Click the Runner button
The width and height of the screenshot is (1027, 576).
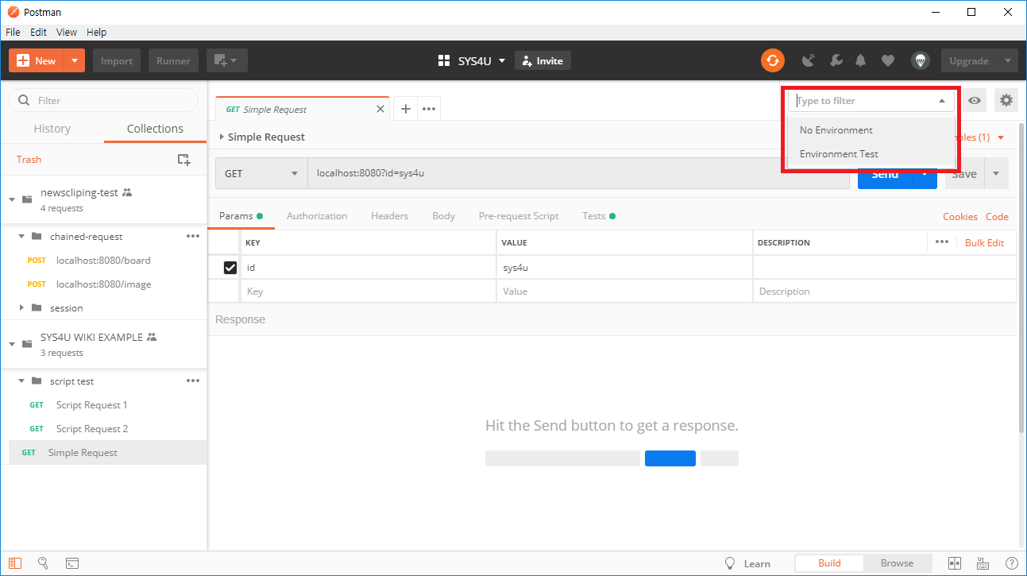pos(173,60)
